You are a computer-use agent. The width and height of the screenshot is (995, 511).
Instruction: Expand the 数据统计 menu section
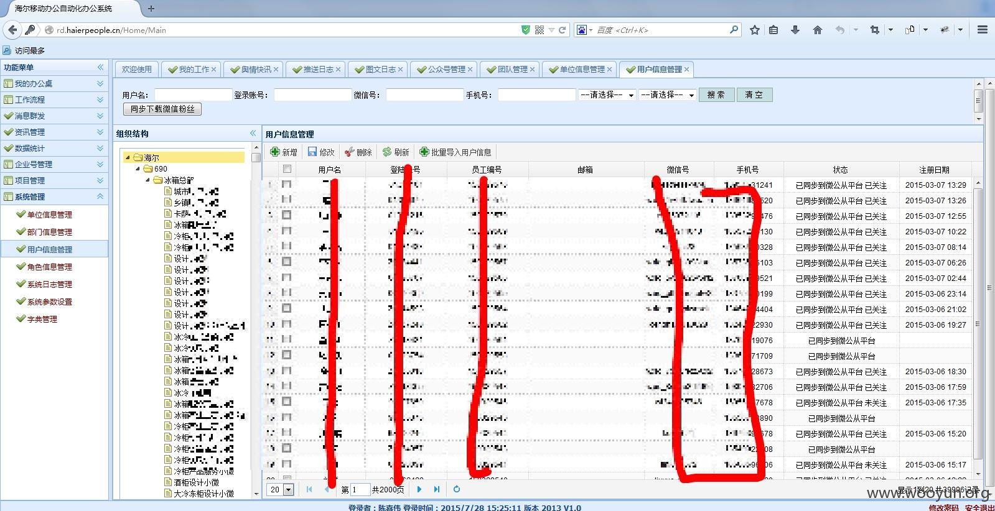coord(100,148)
